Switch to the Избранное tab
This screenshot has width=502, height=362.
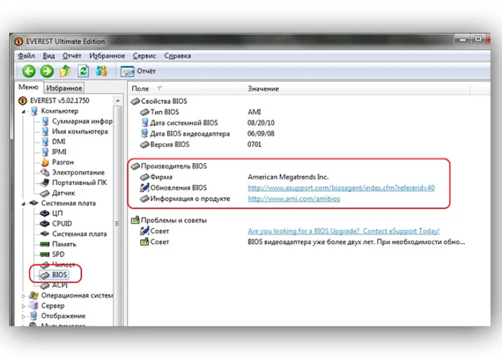click(x=64, y=88)
